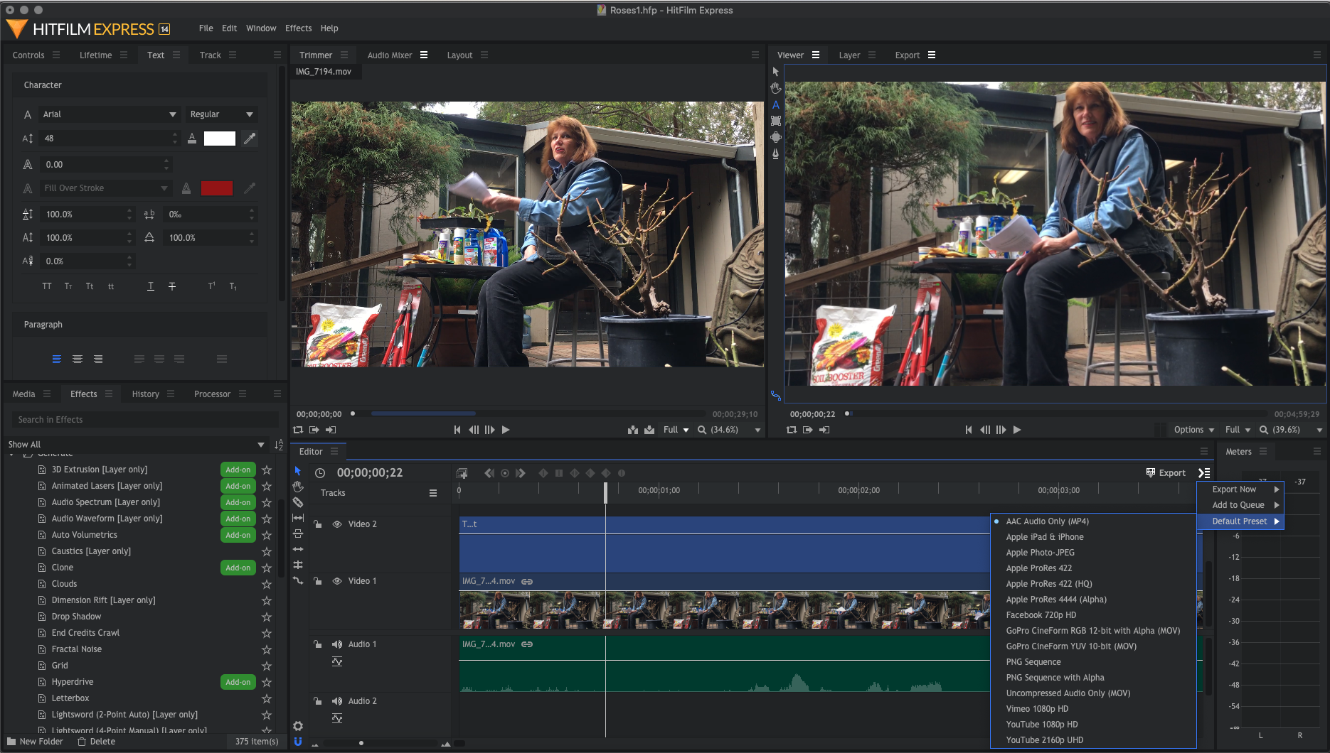Add keyframe diamond in Editor toolbar

point(543,473)
